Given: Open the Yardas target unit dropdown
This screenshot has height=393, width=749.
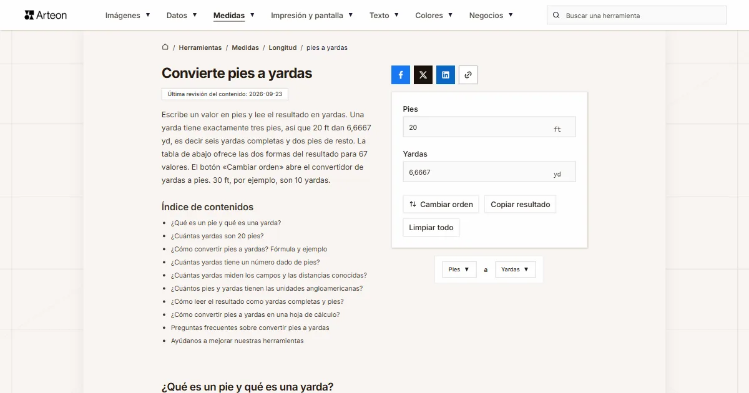Looking at the screenshot, I should (x=516, y=269).
